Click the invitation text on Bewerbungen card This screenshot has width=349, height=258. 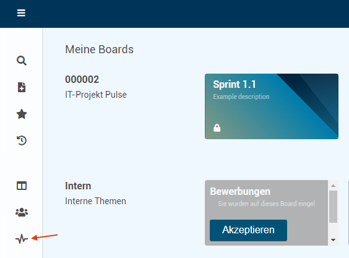[x=267, y=204]
